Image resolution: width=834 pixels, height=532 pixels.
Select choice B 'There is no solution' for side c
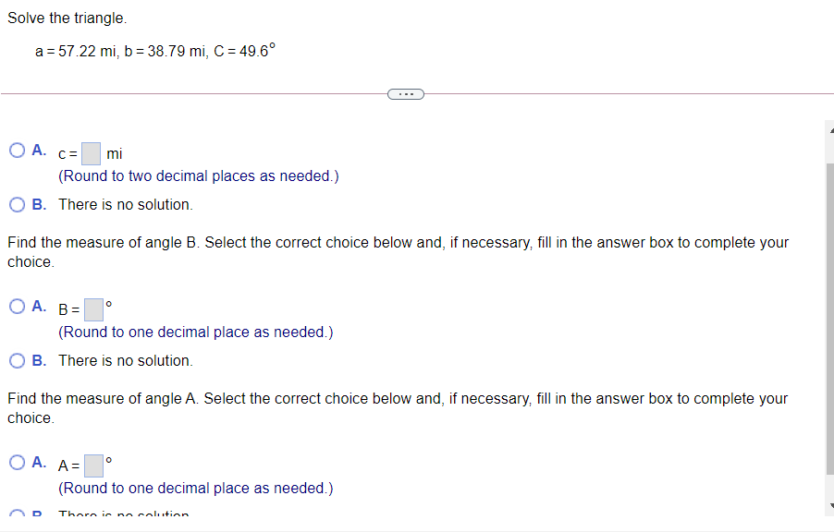coord(16,204)
